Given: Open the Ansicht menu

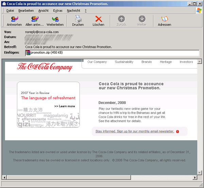Looking at the screenshot, I should pyautogui.click(x=43, y=11).
